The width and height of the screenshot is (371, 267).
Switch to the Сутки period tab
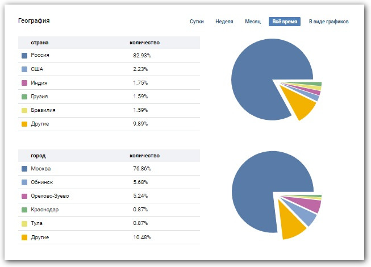(197, 22)
